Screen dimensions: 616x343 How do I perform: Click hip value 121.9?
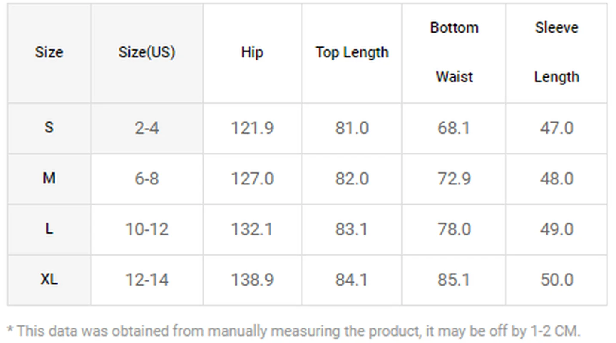click(x=252, y=128)
